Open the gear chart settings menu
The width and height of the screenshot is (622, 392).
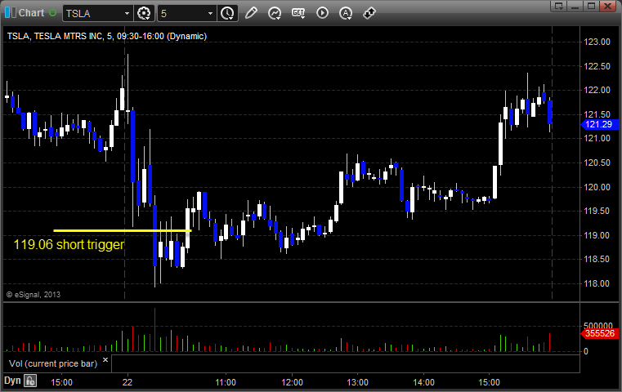[144, 14]
